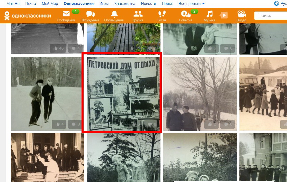Screen dimensions: 287x182
Task: Click the Поиск search input field
Action: coord(270,16)
